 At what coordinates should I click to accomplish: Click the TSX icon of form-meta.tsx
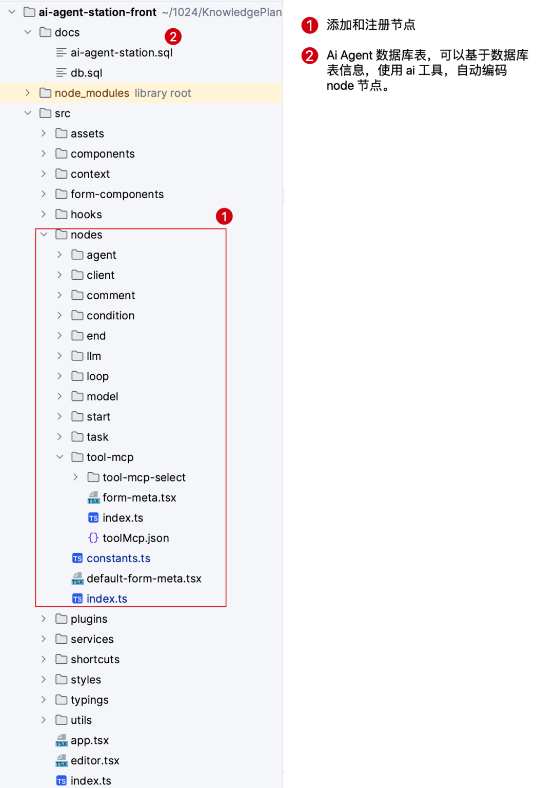click(93, 497)
